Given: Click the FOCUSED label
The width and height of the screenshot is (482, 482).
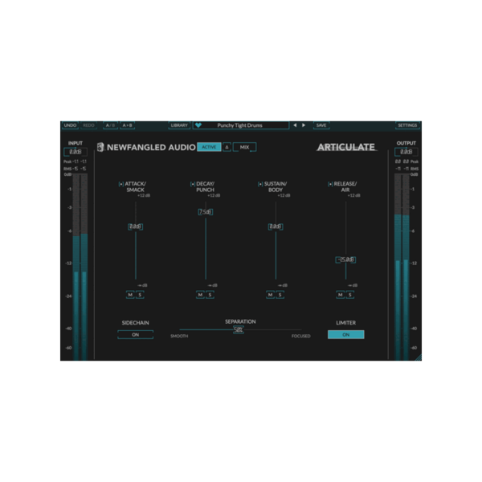Looking at the screenshot, I should pyautogui.click(x=301, y=337).
